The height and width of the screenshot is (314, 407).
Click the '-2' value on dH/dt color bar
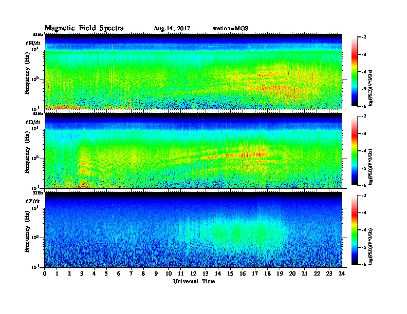tap(364, 37)
